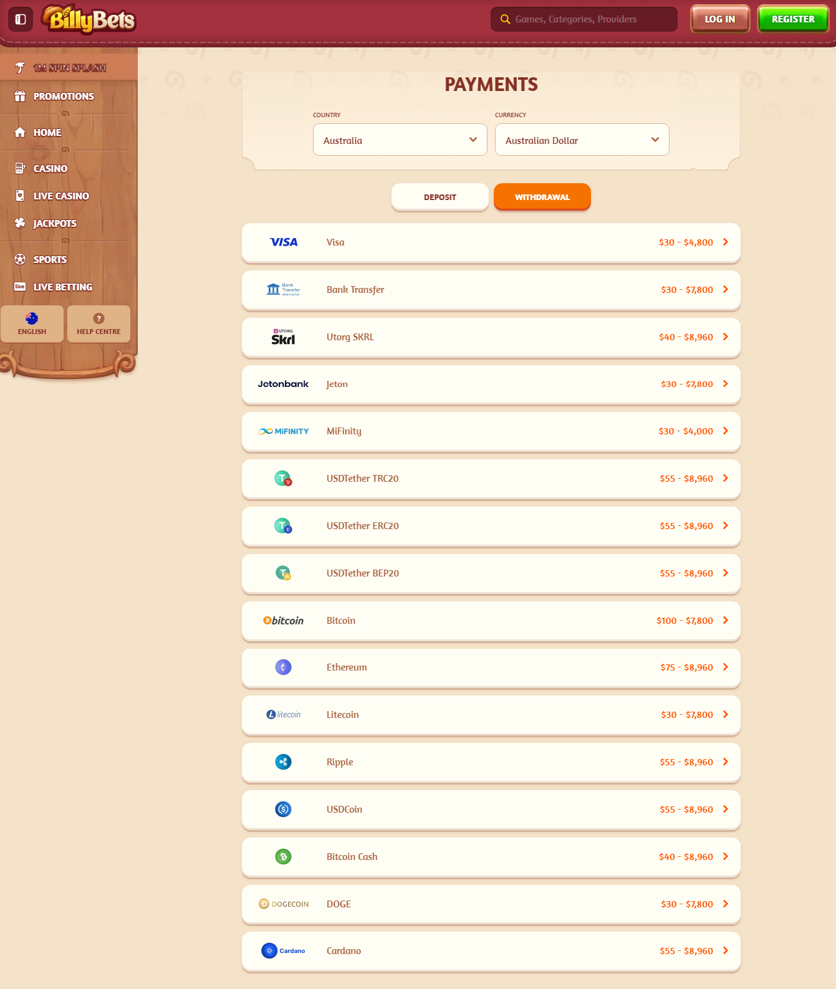Click the Visa logo icon

tap(284, 242)
